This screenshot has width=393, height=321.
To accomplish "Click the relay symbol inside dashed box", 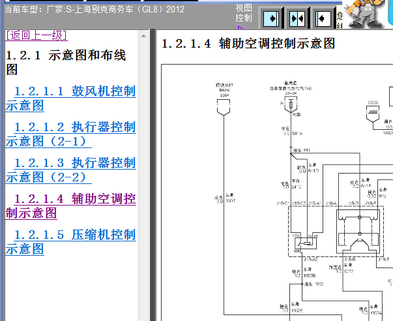I will (x=306, y=243).
